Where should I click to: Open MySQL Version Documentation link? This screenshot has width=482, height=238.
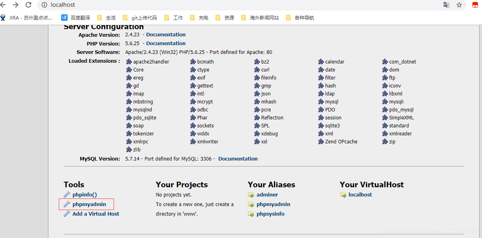click(x=238, y=159)
